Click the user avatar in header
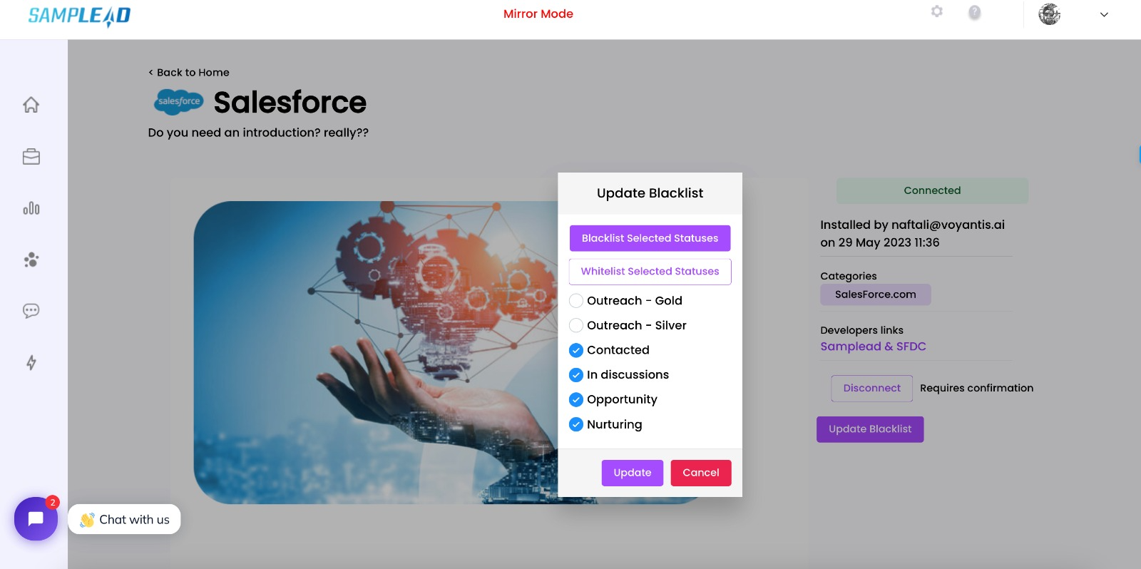 point(1049,14)
